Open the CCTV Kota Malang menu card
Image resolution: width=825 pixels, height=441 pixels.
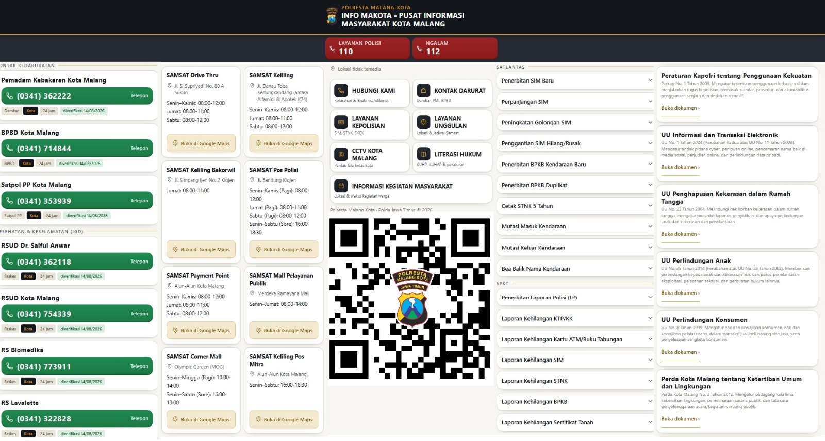370,157
